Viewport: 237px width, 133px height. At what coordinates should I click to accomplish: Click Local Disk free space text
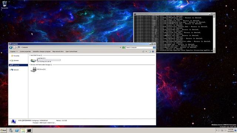[x=44, y=62]
